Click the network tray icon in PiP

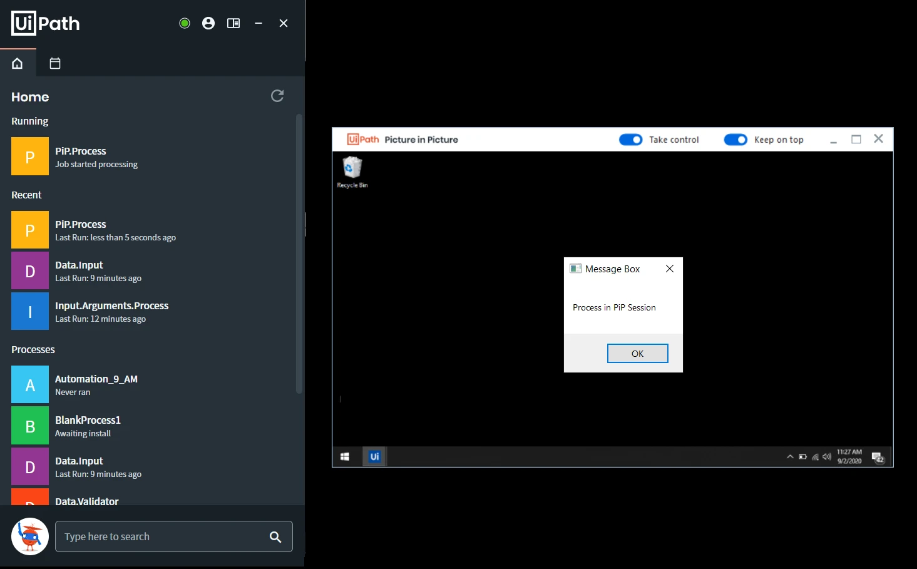[x=815, y=457]
